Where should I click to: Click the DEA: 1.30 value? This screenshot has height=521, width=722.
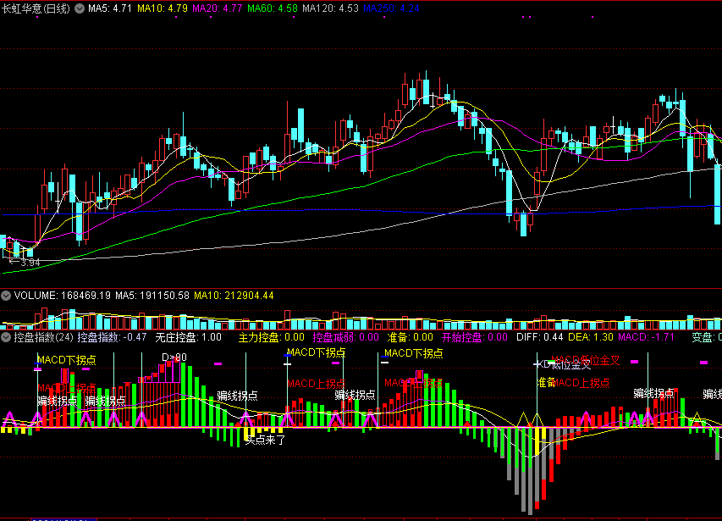(x=590, y=337)
